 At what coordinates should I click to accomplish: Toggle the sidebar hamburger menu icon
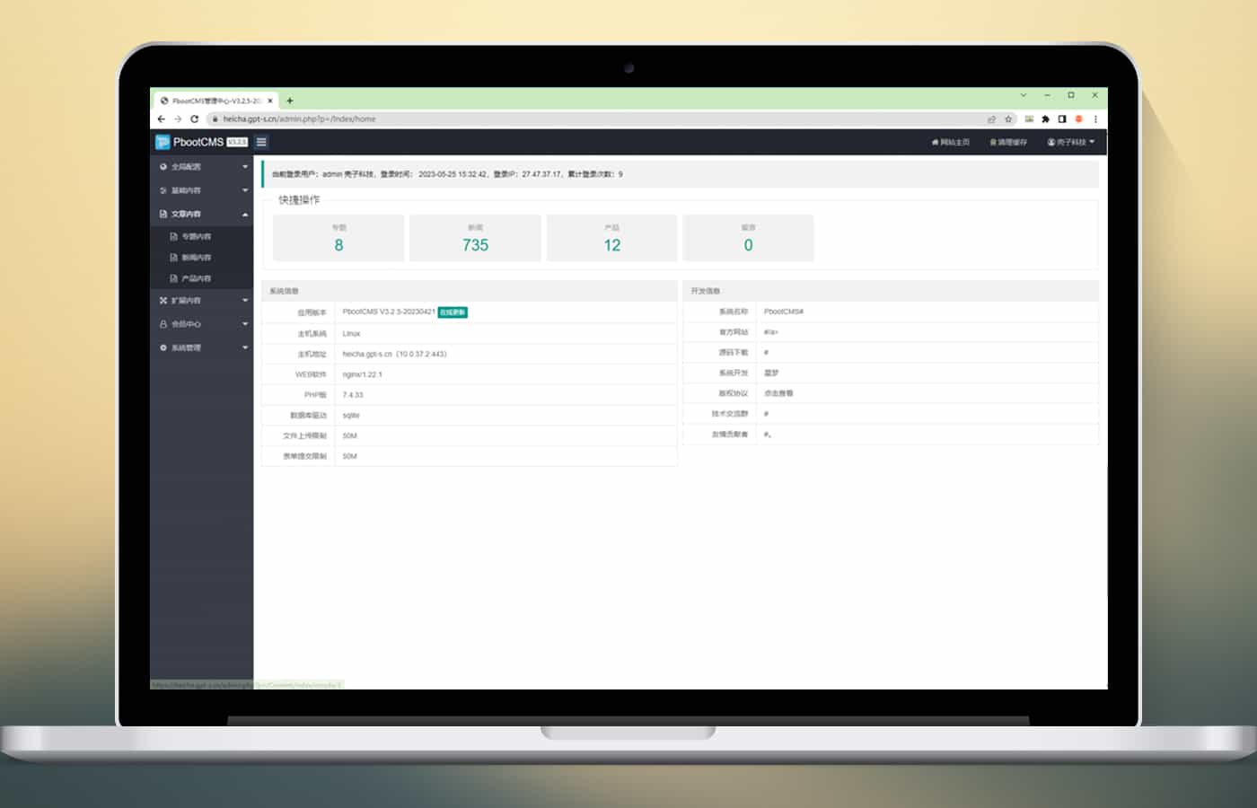click(261, 142)
